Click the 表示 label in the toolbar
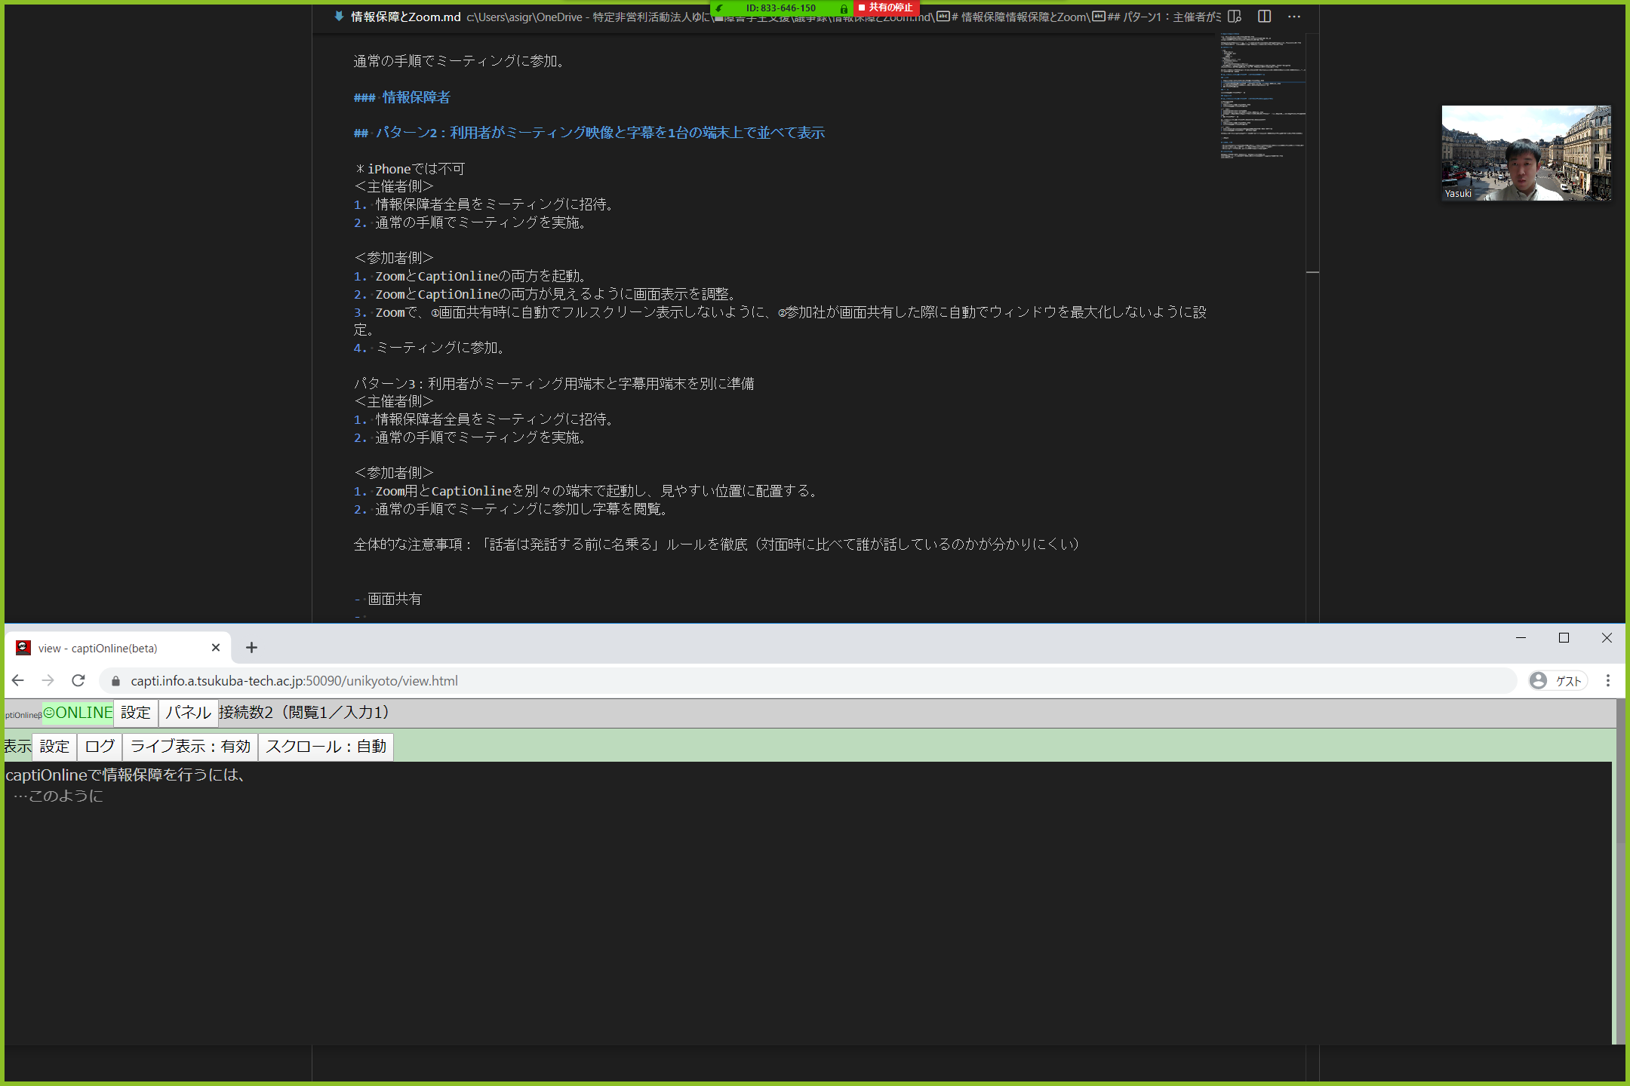 [x=17, y=747]
